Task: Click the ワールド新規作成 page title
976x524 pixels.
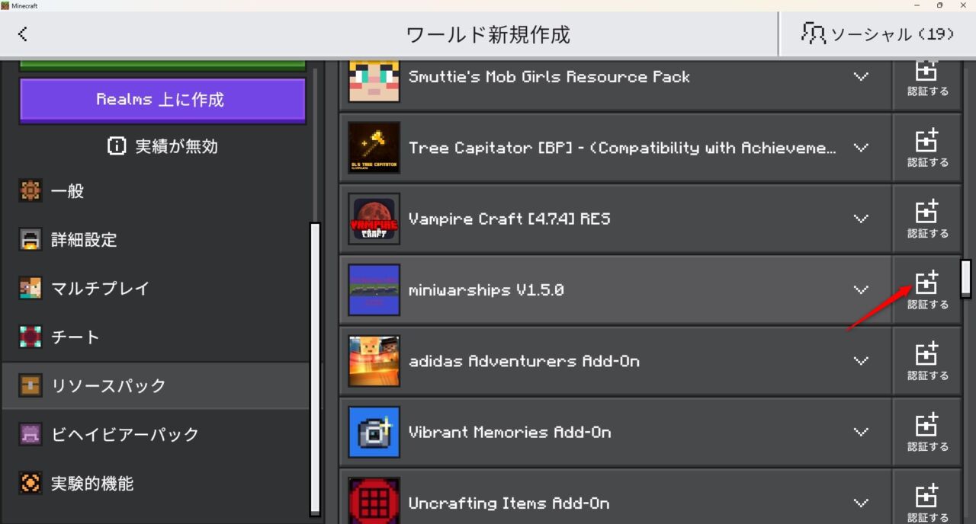Action: (x=488, y=35)
